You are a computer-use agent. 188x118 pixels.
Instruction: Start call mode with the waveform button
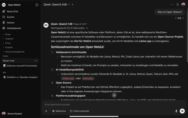[182, 111]
